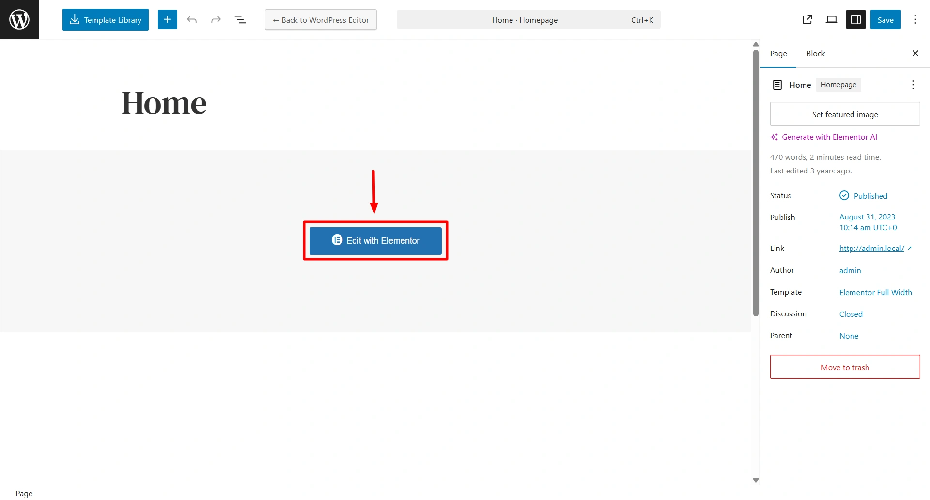Open the document overview list view
This screenshot has height=500, width=930.
point(240,20)
